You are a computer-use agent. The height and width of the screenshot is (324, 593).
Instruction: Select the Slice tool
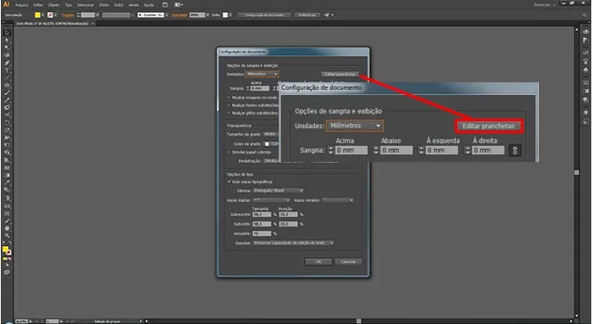tap(7, 221)
